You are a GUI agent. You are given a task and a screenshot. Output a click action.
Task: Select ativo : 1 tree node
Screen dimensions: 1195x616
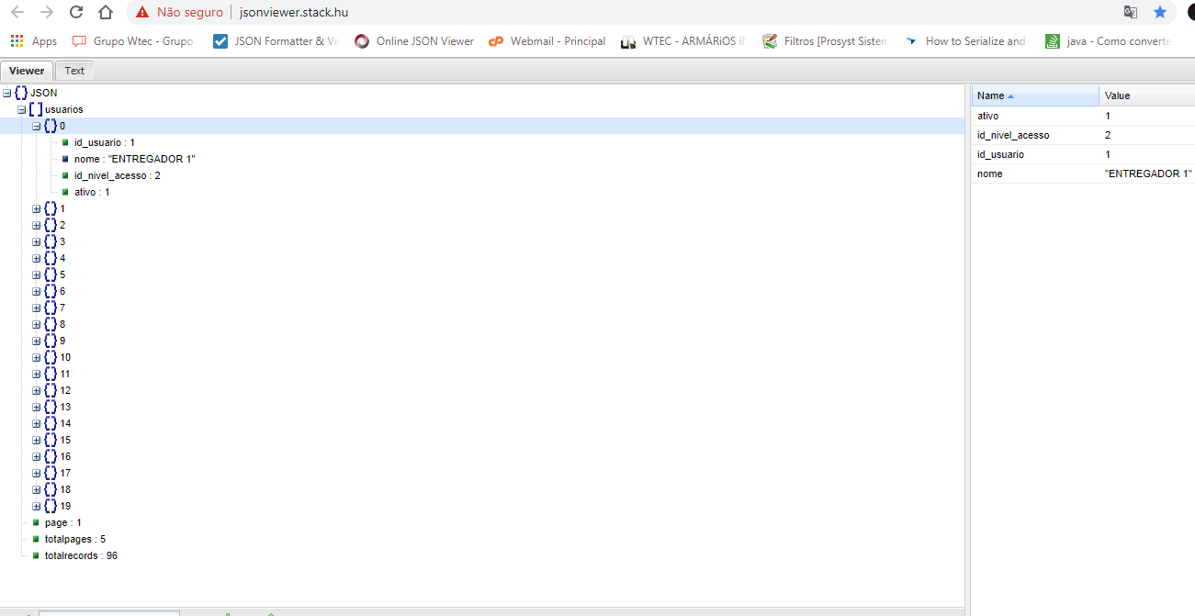(x=92, y=192)
